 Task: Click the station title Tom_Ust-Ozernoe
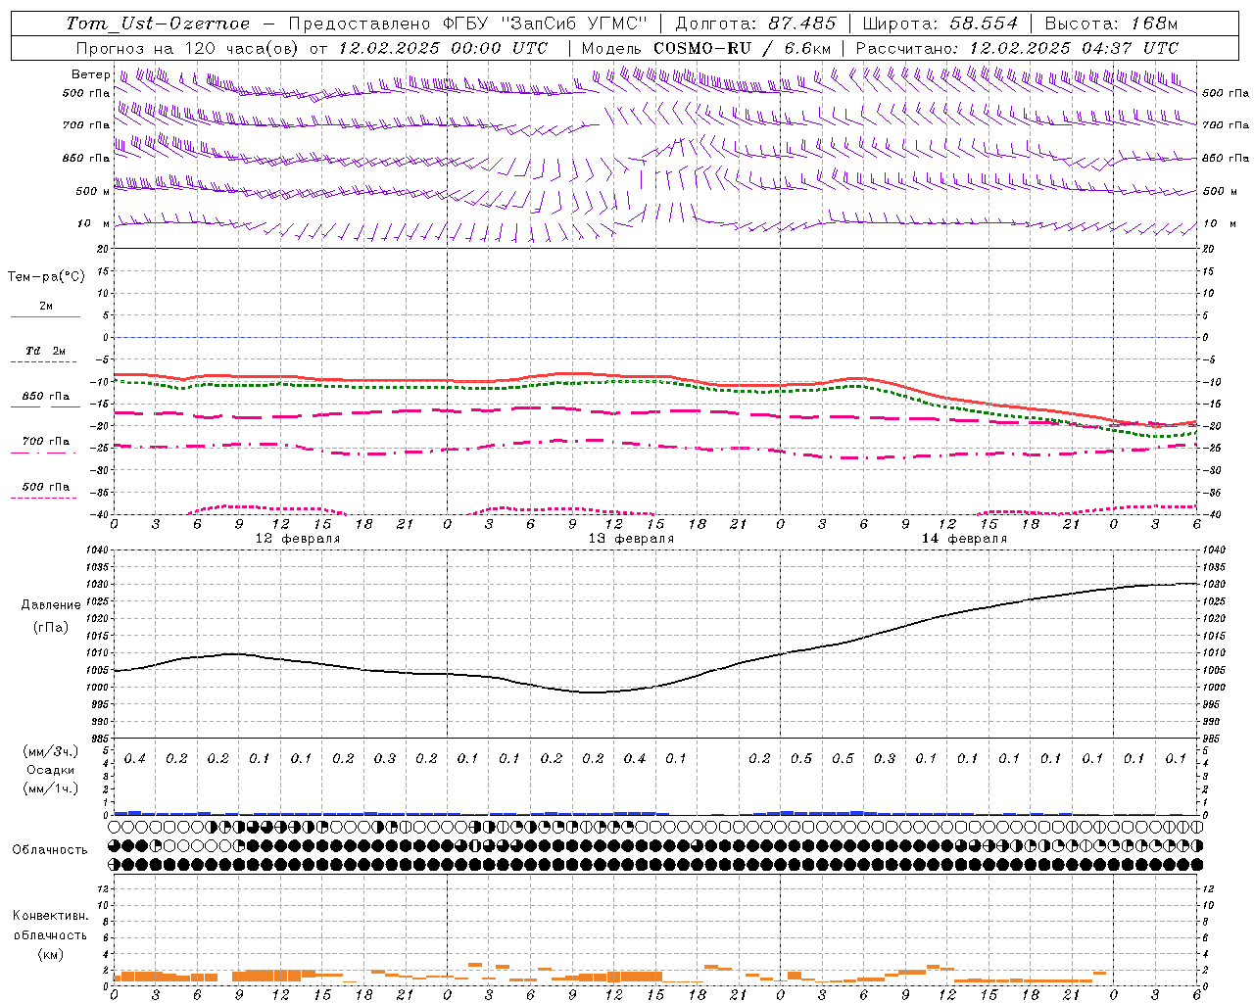point(159,24)
